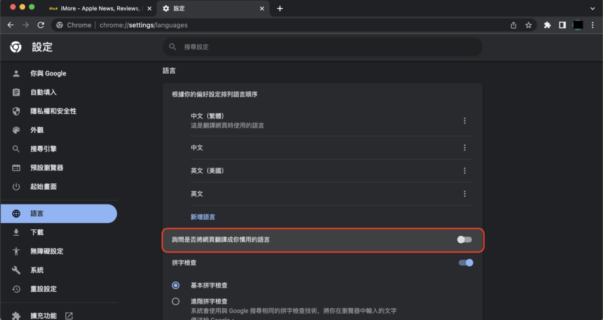
Task: Open more options menu for 英文（美國）
Action: 465,171
